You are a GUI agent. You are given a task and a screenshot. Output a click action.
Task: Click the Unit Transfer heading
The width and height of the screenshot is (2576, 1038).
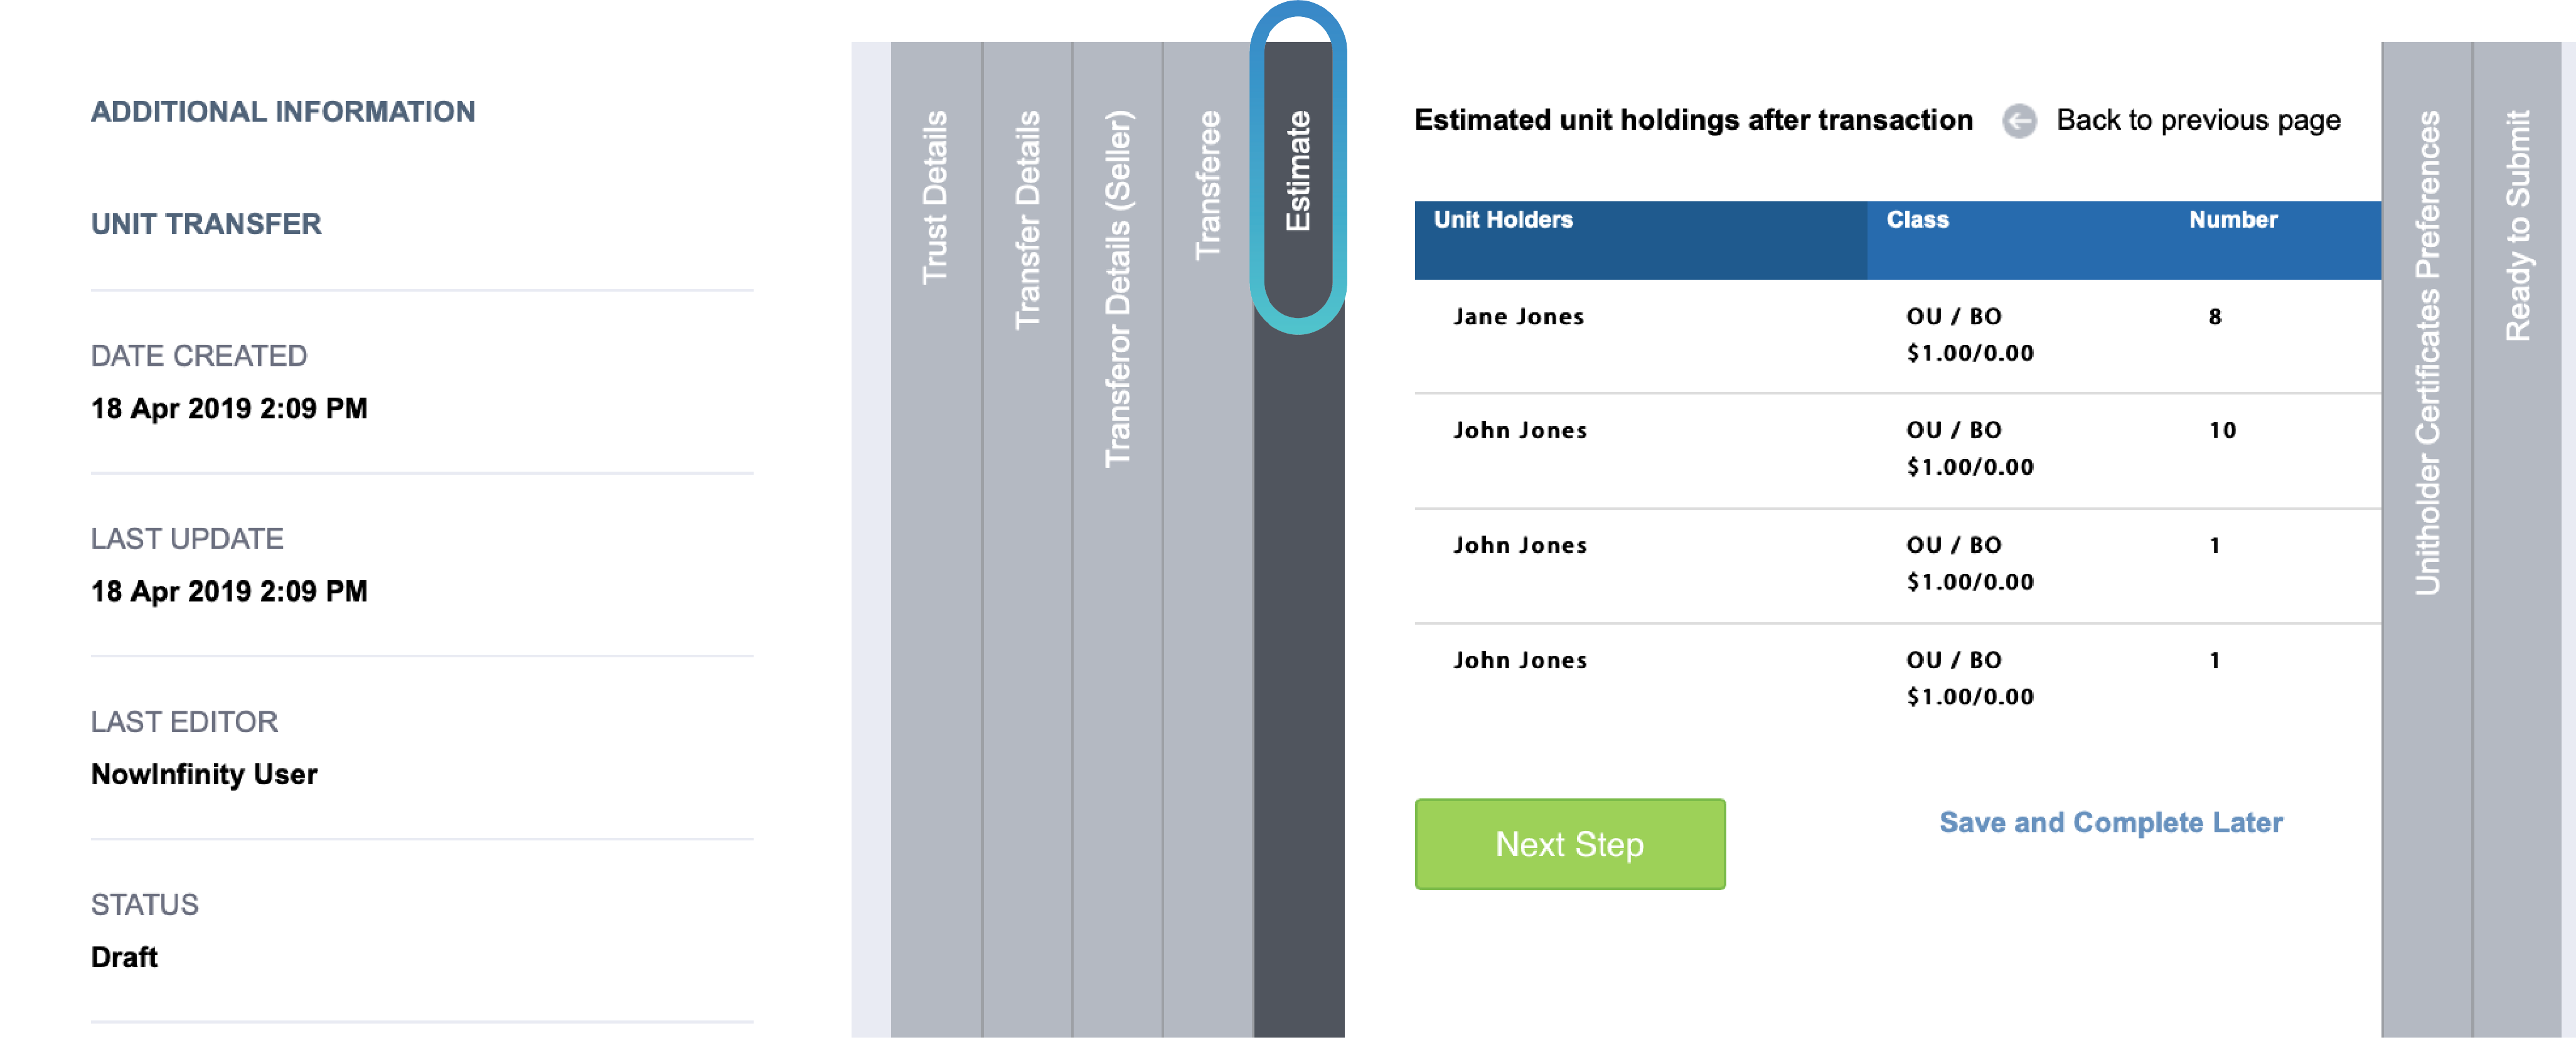[206, 224]
